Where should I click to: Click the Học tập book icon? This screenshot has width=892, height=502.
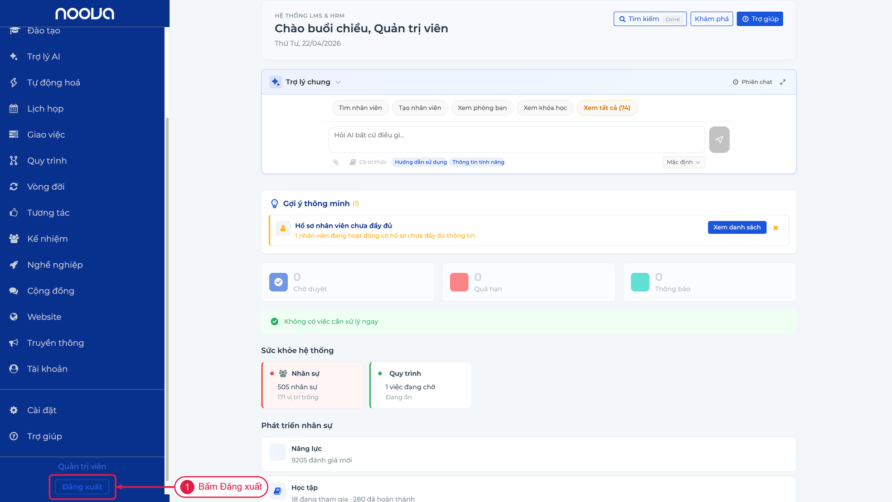point(278,491)
